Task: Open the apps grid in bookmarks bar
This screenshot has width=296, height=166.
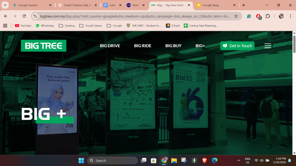Action: (x=5, y=26)
